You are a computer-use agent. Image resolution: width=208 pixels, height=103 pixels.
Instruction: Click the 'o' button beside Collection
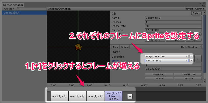(191, 56)
